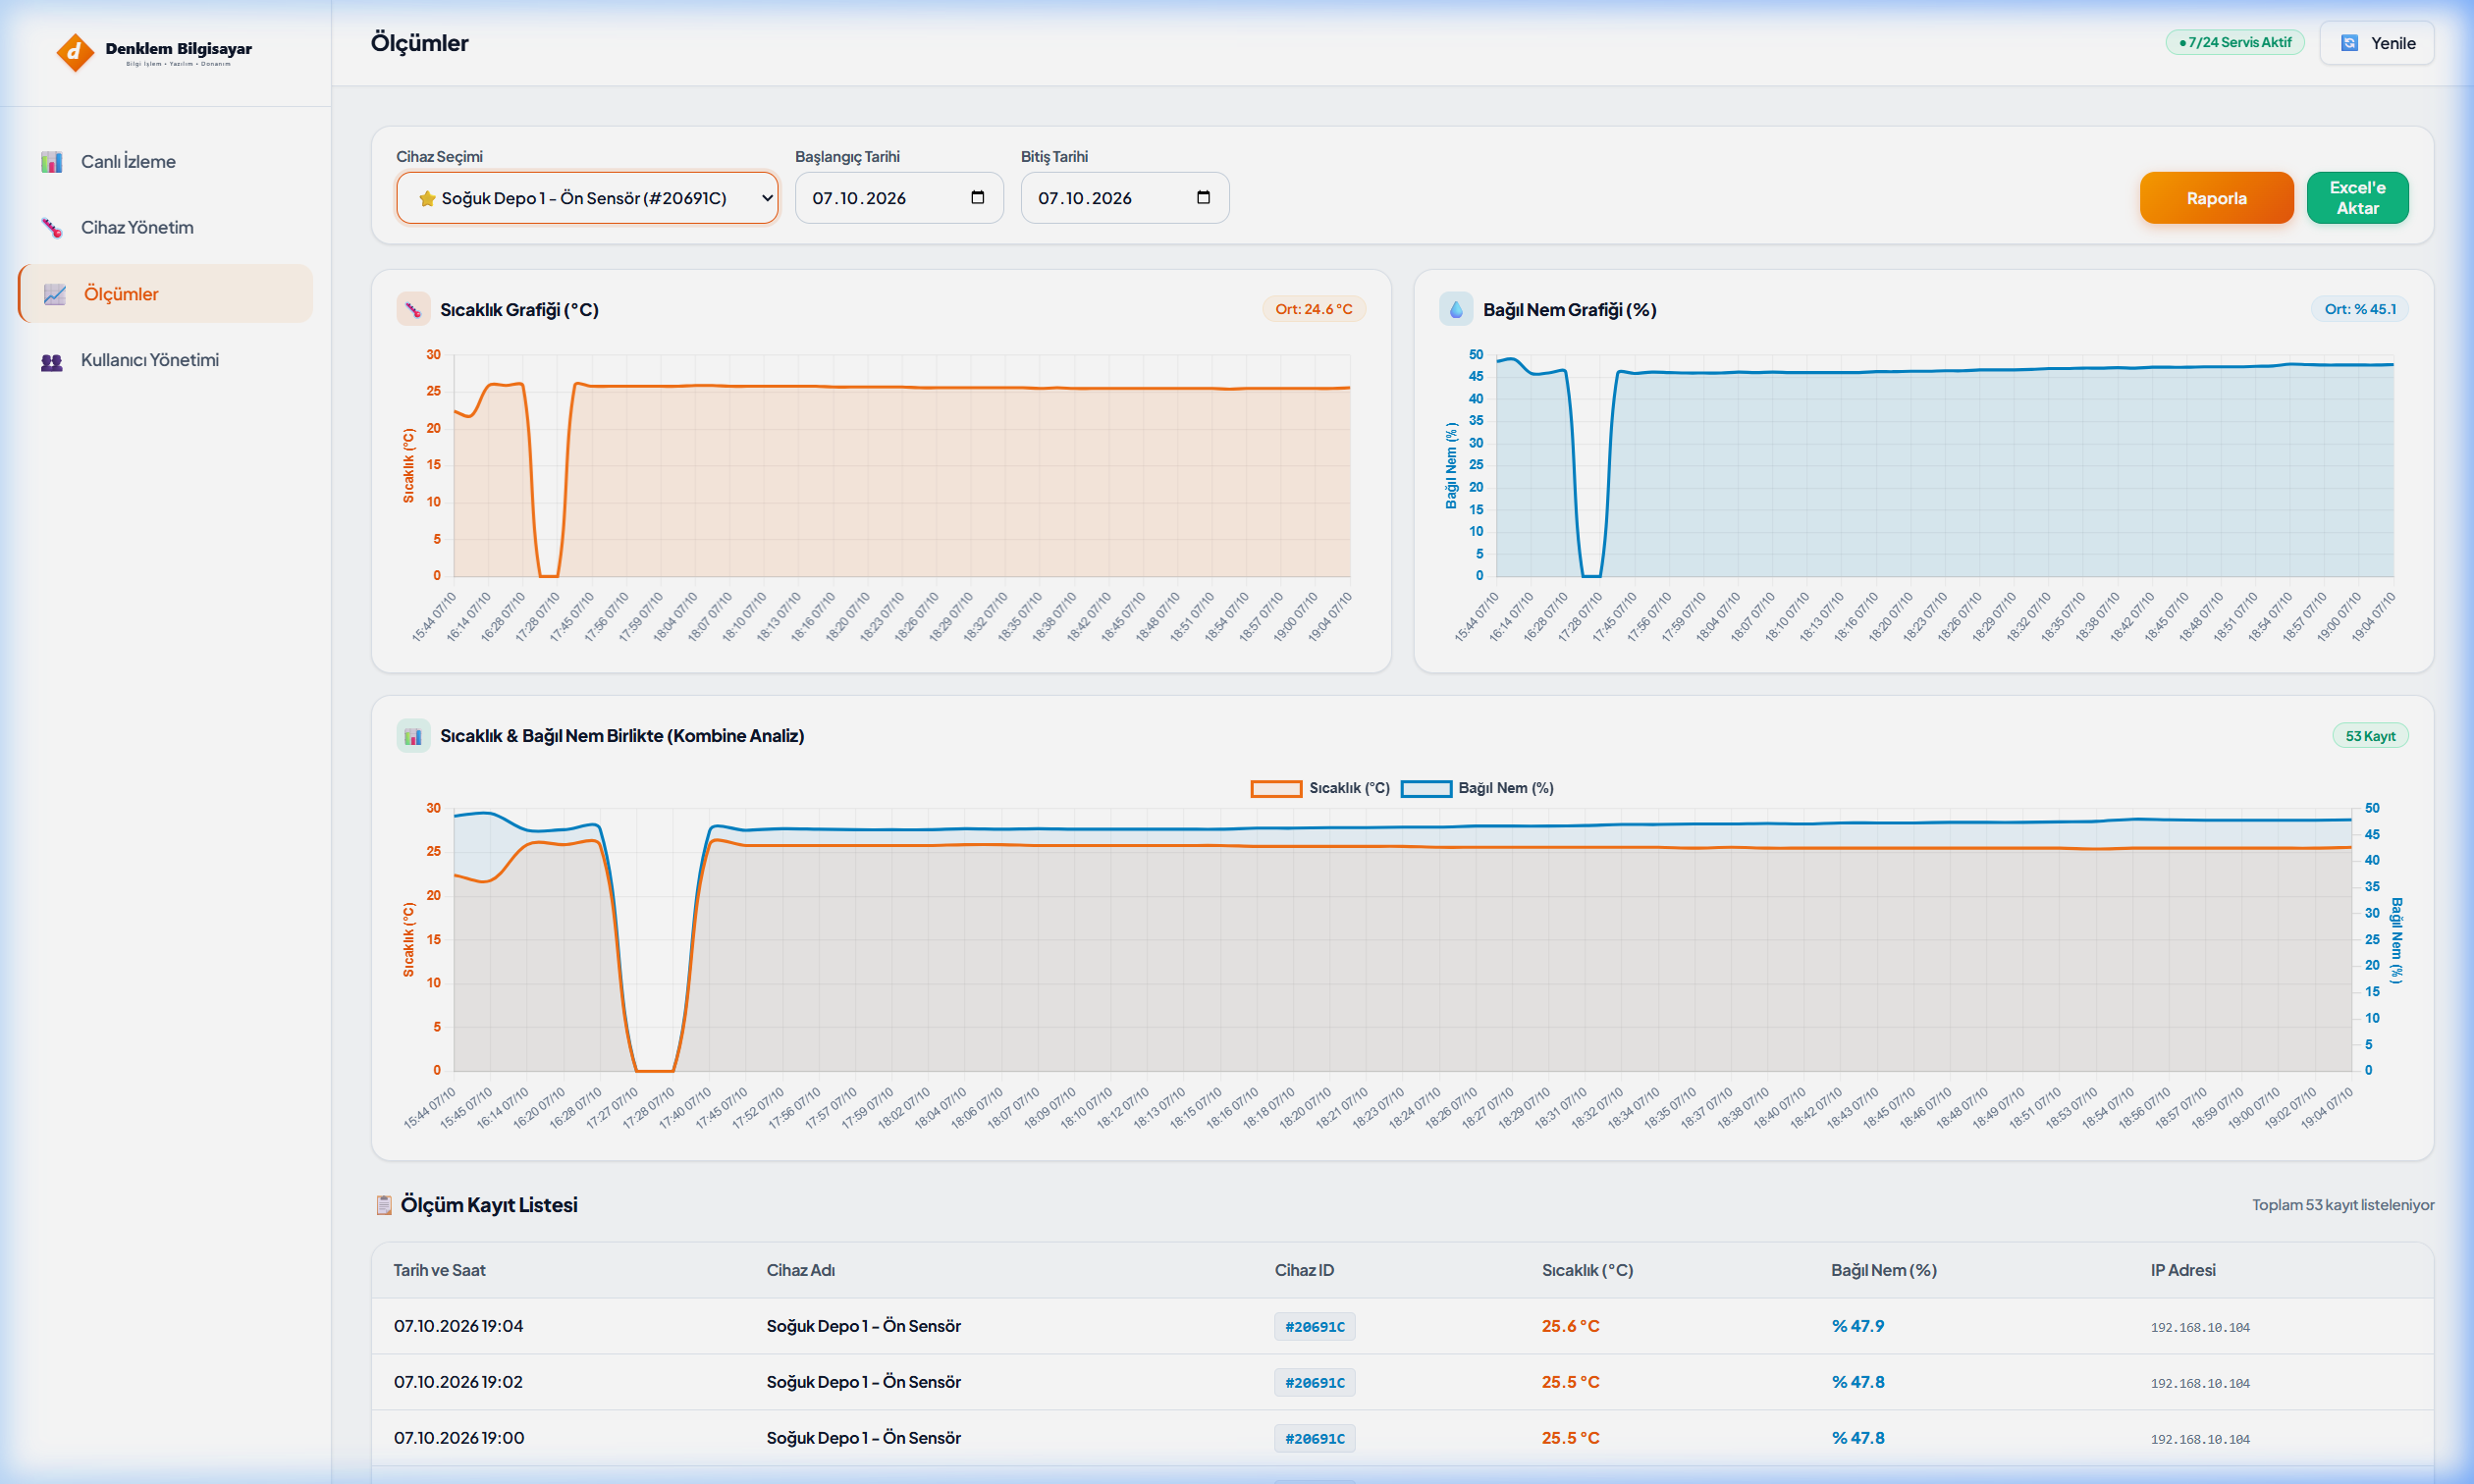Click the 07.10.2026 19:00 row timestamp
Viewport: 2474px width, 1484px height.
tap(459, 1438)
